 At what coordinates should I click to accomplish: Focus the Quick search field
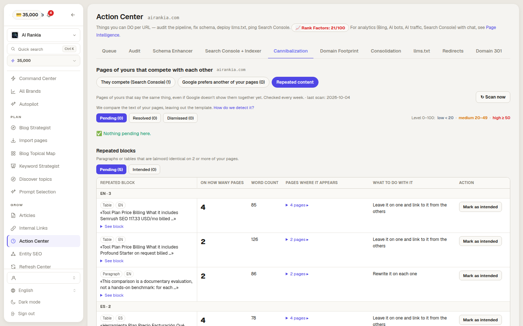(x=44, y=49)
